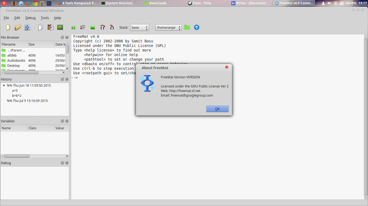Image resolution: width=368 pixels, height=206 pixels.
Task: Pause the running execution
Action: pos(73,27)
